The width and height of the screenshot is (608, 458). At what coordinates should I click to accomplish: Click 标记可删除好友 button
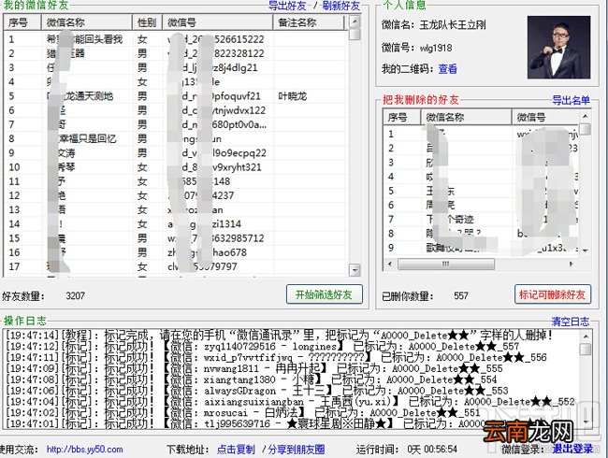tap(553, 294)
